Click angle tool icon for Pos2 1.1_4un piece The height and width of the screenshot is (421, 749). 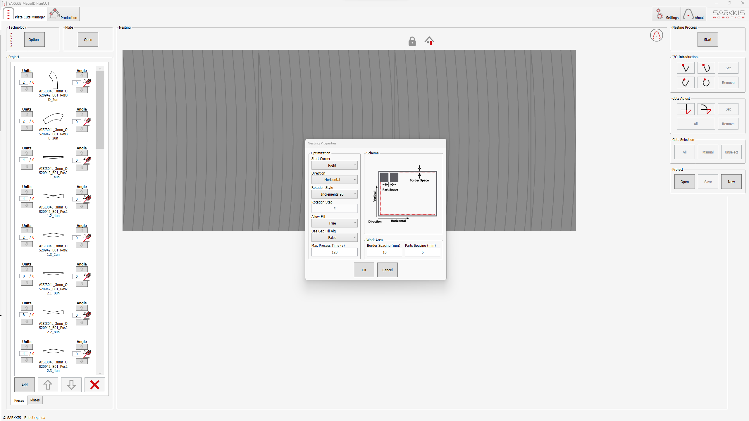tap(87, 161)
